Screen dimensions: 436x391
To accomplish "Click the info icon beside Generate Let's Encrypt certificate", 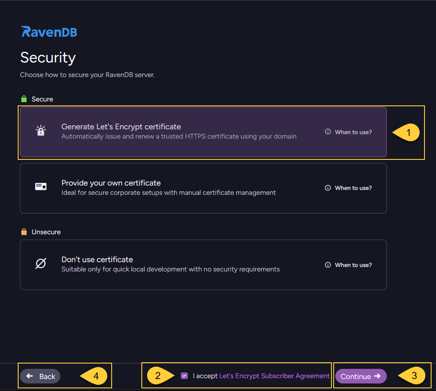I will click(x=328, y=132).
